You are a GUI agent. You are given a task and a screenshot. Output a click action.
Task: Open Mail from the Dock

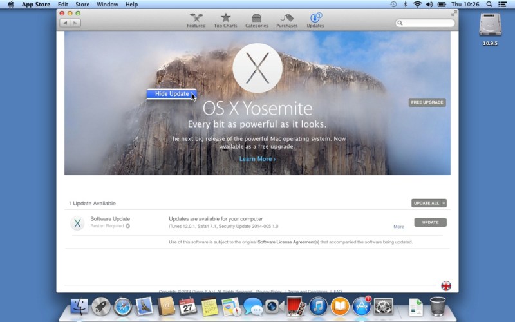(x=144, y=306)
